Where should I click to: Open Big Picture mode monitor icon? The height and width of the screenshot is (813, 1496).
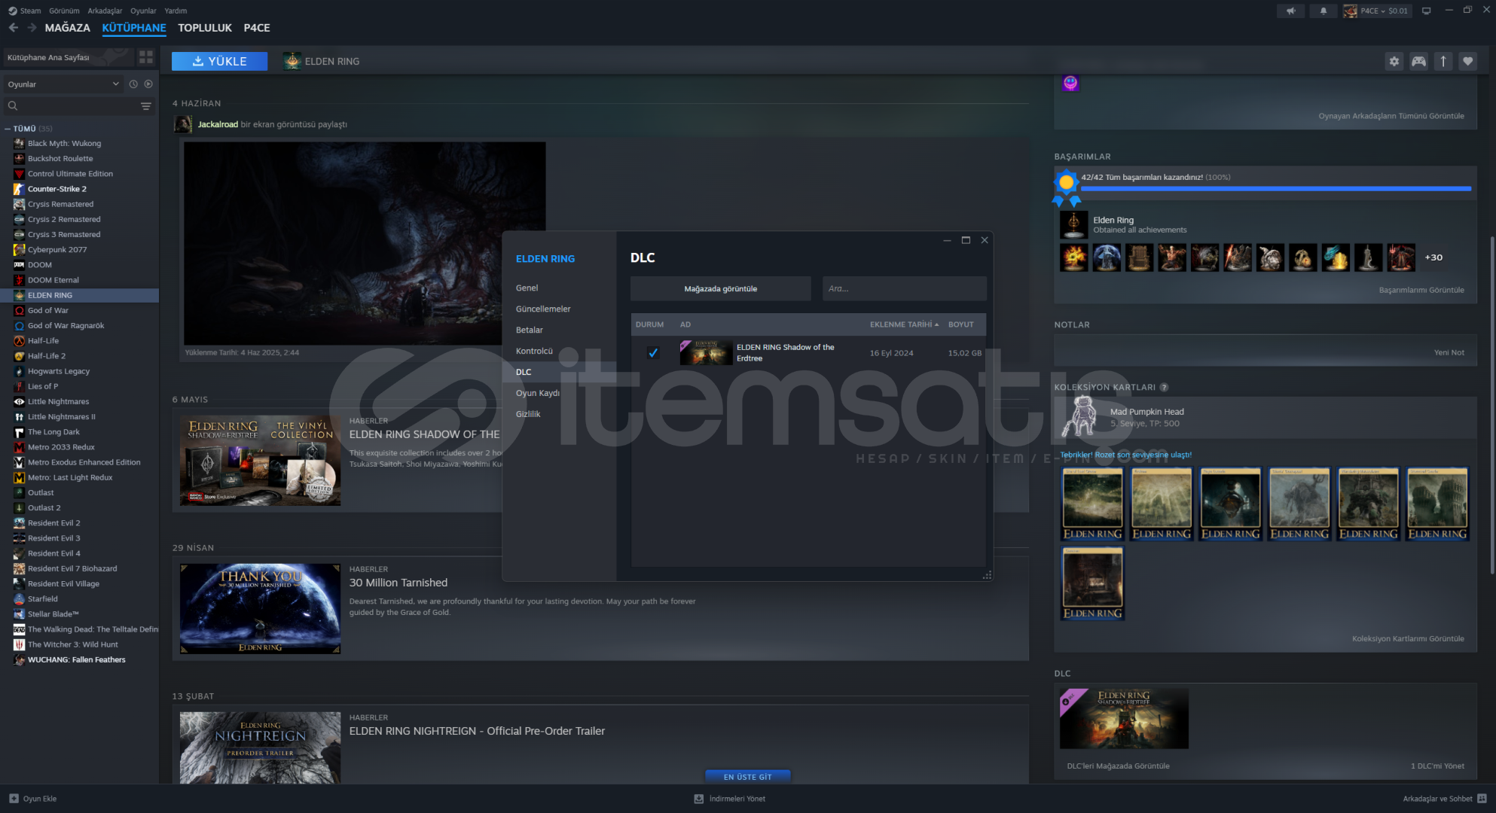[1426, 11]
